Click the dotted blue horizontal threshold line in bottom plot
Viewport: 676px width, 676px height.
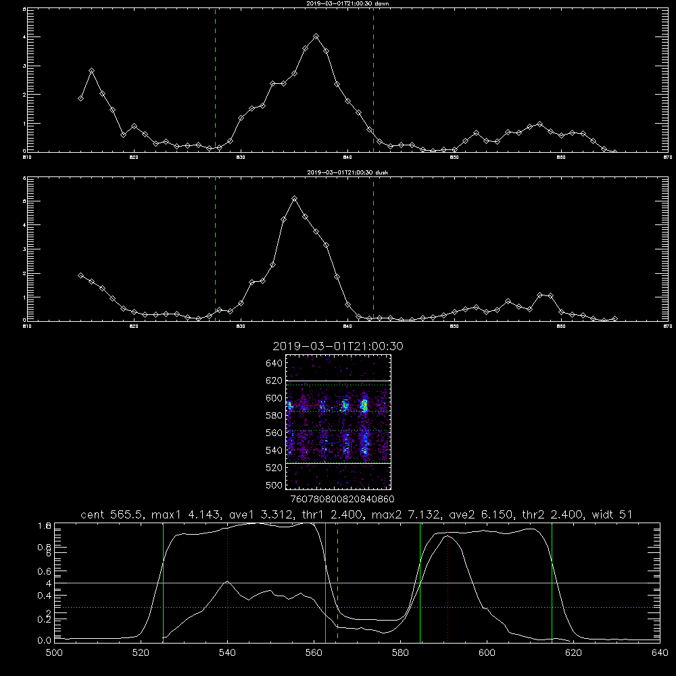(x=357, y=608)
